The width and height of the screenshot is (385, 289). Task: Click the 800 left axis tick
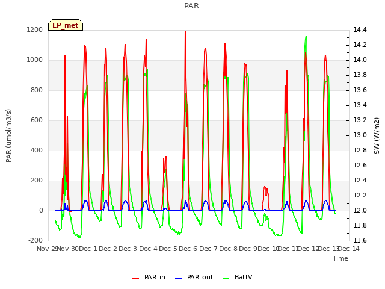[37, 90]
